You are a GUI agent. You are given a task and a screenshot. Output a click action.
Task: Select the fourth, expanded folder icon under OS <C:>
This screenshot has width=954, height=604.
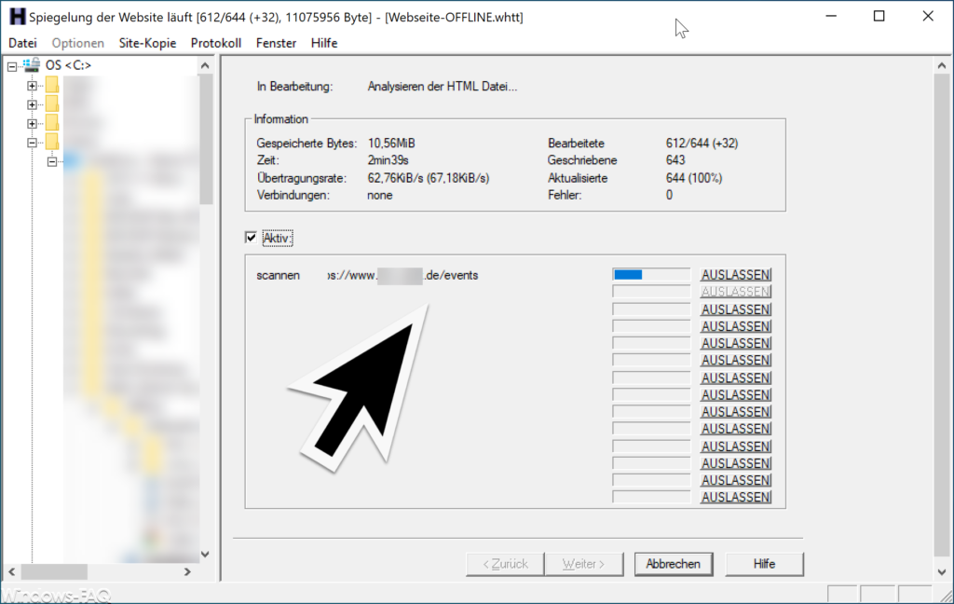52,142
